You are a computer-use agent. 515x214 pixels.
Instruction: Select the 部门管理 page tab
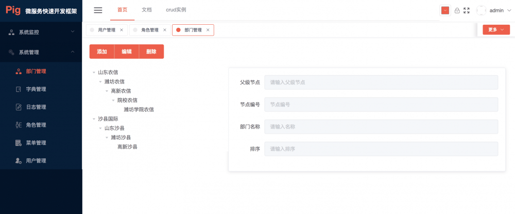coord(193,30)
